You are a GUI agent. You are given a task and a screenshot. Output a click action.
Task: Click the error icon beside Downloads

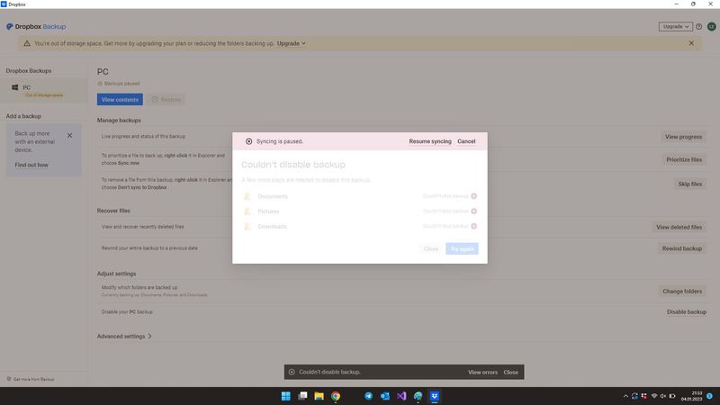point(474,227)
